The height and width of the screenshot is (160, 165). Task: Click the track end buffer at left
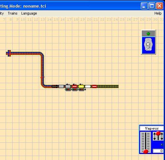pos(9,53)
